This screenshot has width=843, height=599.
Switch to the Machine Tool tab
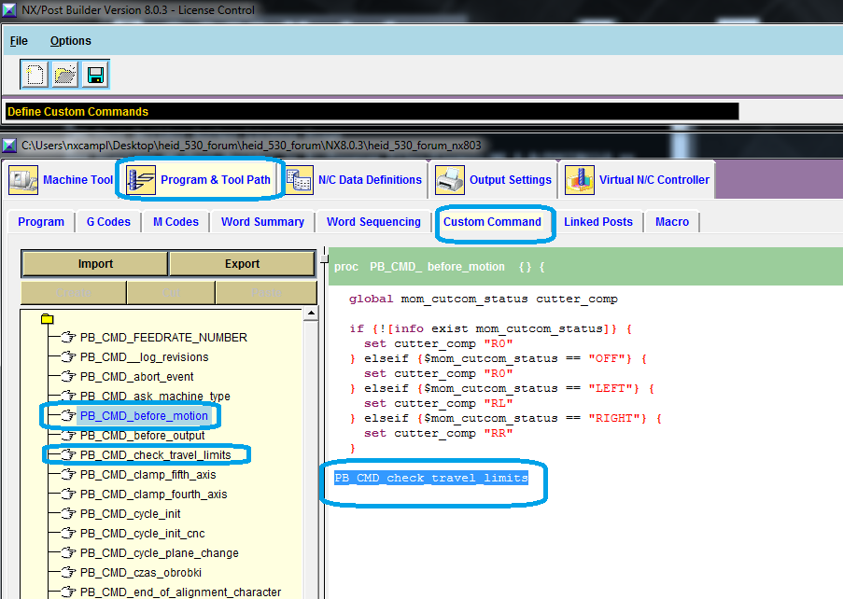point(78,180)
